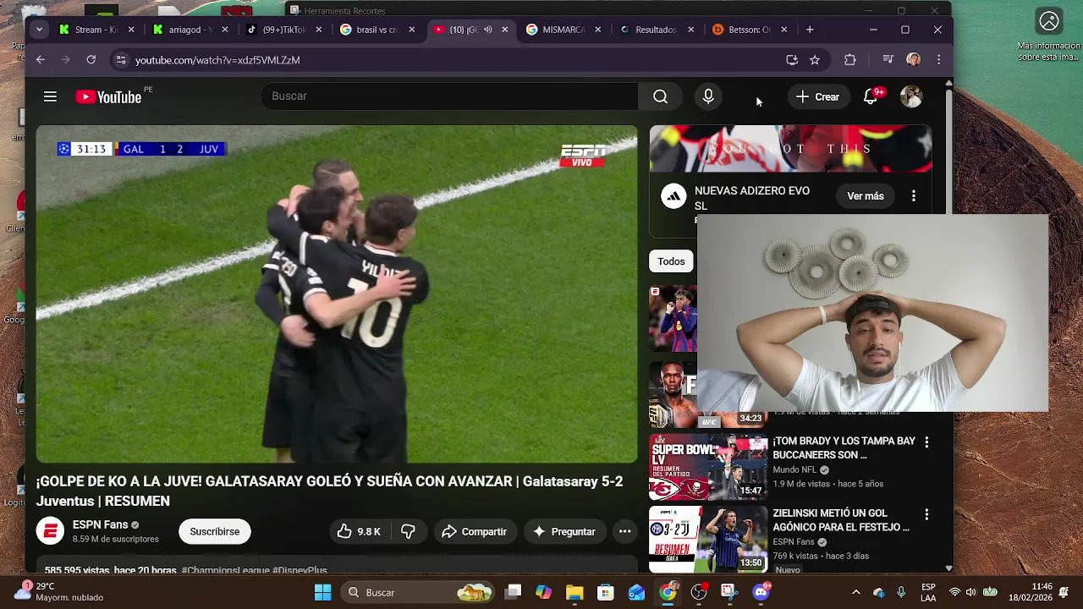1083x609 pixels.
Task: Switch to the MISMARCA browser tab
Action: (563, 30)
